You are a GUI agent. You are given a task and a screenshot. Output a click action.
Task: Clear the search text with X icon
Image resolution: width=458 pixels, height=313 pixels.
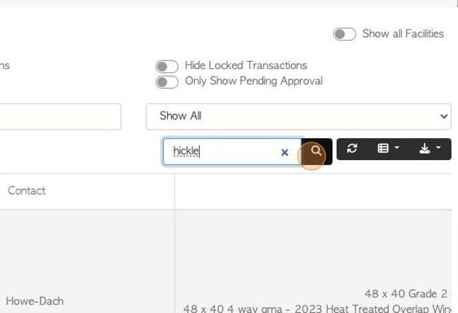coord(284,152)
